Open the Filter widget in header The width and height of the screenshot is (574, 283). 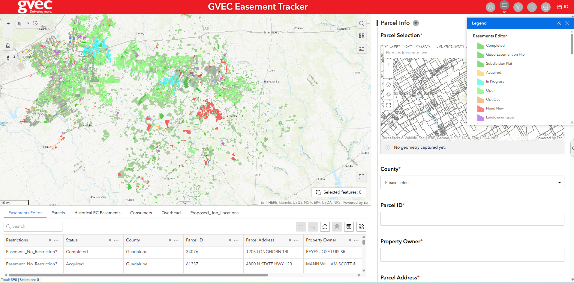coord(518,7)
